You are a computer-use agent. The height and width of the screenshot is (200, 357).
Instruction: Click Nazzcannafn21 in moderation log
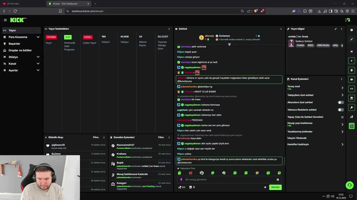click(x=126, y=145)
